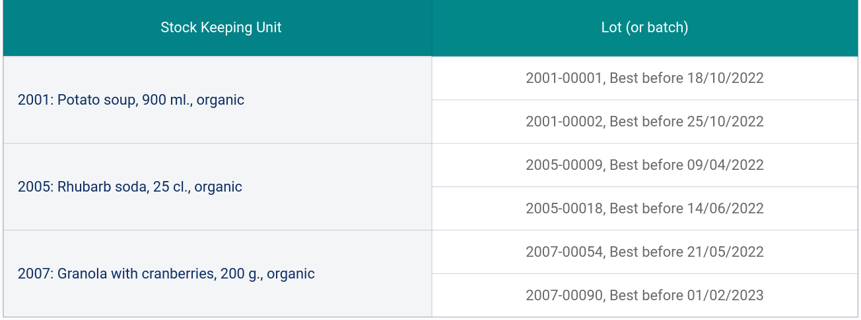Select lot number 2005-00018
This screenshot has width=861, height=320.
click(x=565, y=209)
